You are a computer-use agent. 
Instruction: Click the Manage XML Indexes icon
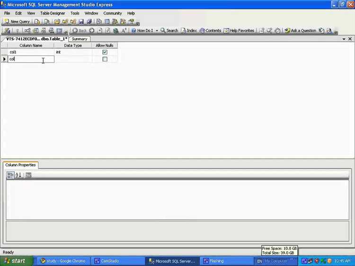(52, 31)
